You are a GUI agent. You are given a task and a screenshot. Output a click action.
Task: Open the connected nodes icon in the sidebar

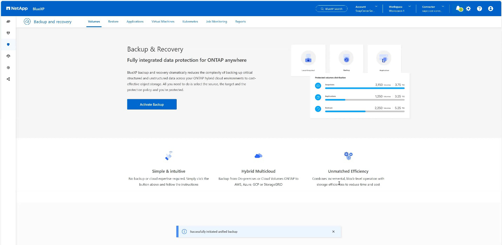pos(8,79)
